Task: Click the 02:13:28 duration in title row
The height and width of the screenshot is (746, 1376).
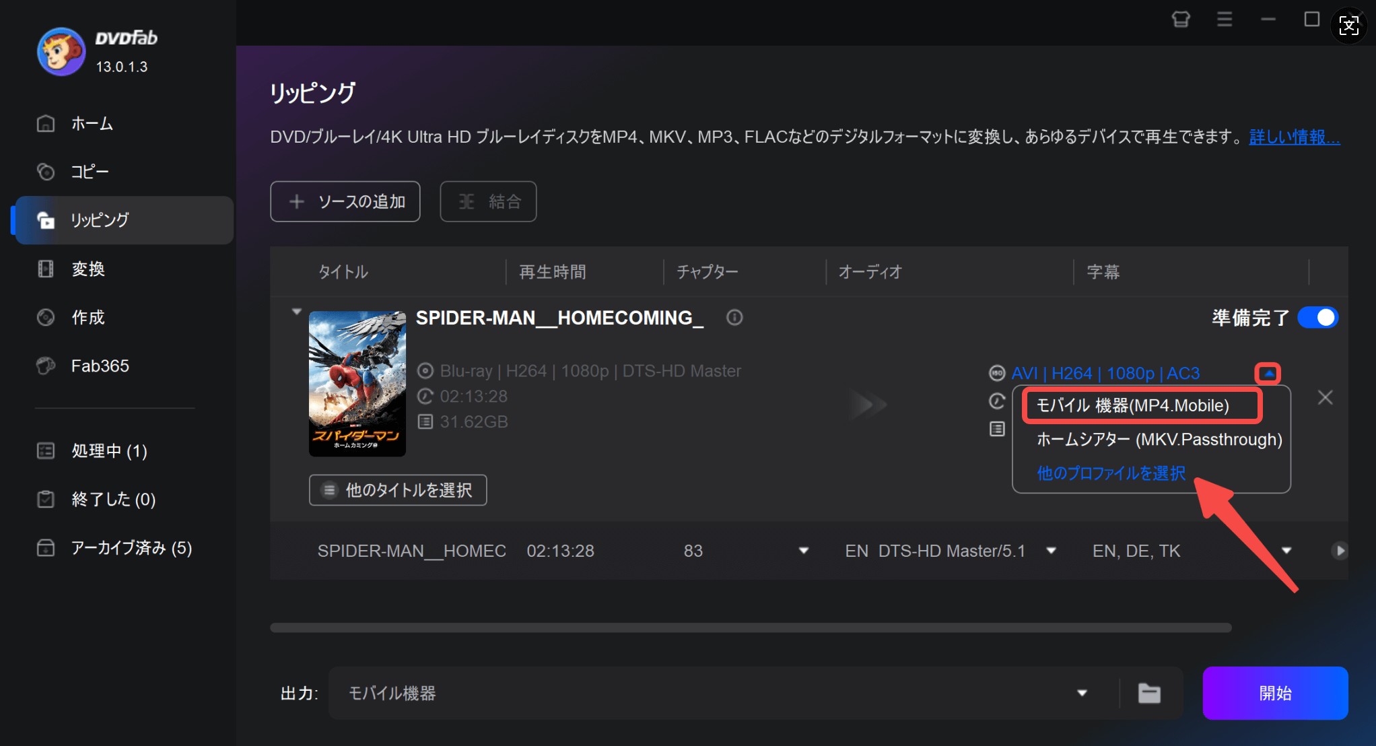Action: (560, 551)
